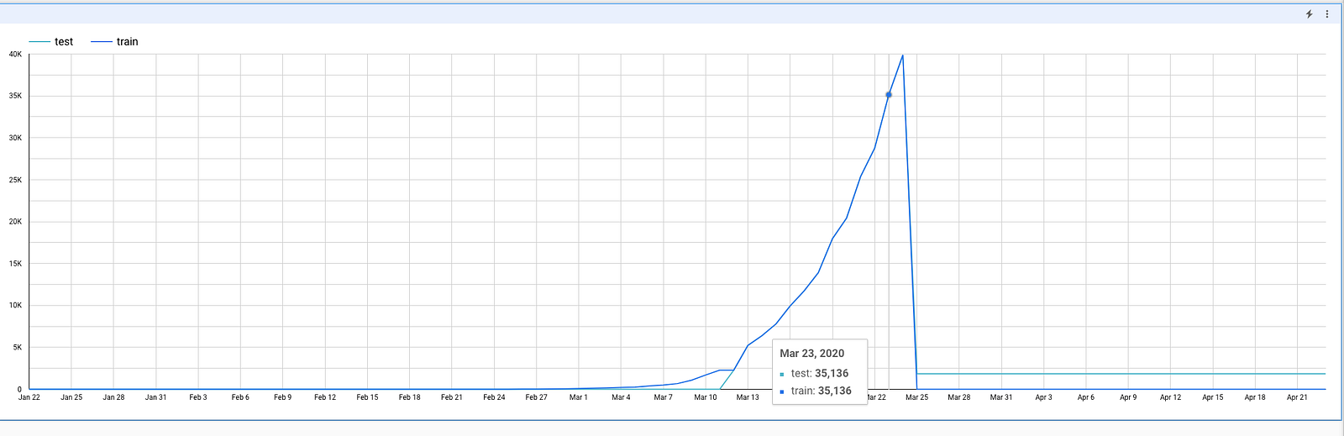1344x436 pixels.
Task: Open the three-dot more options menu
Action: point(1327,14)
